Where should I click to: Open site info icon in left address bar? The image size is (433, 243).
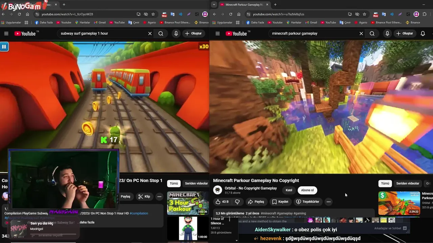point(37,14)
